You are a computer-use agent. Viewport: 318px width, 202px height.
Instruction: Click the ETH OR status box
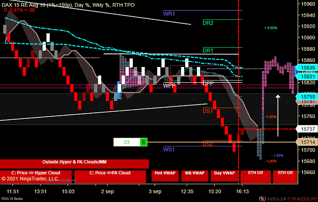coord(255,177)
